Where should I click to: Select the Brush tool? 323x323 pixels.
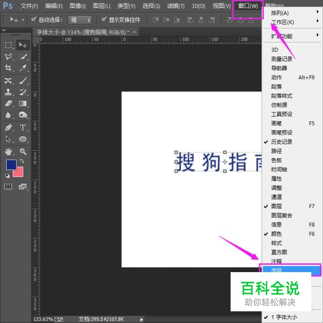(23, 81)
